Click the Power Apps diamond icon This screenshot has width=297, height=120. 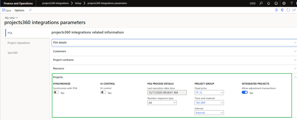click(x=276, y=10)
